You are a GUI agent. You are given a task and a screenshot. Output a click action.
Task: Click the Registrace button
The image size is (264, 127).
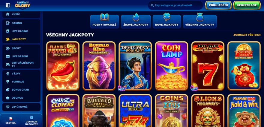tap(247, 5)
